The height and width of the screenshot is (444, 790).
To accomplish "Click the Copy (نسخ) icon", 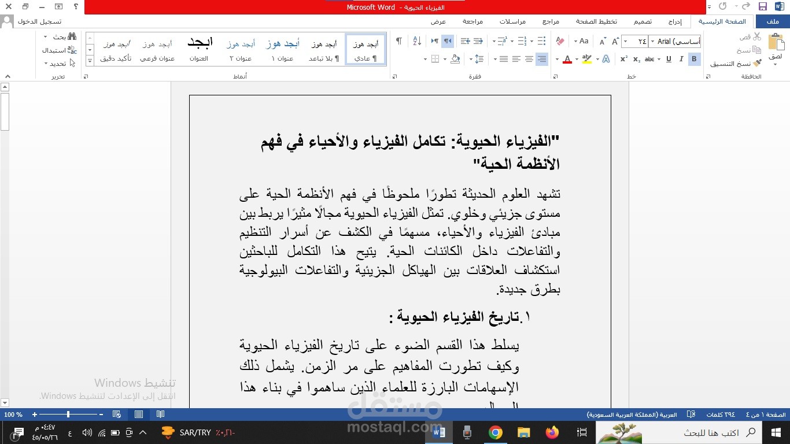I will (758, 50).
